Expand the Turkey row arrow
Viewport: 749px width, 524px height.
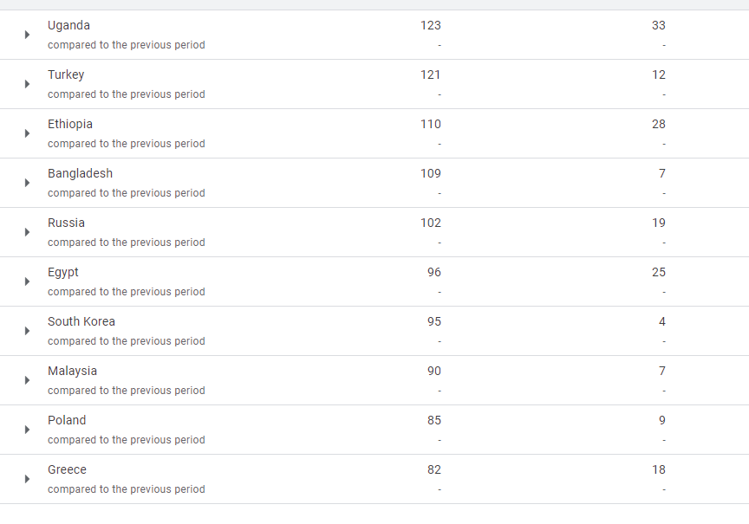[27, 84]
